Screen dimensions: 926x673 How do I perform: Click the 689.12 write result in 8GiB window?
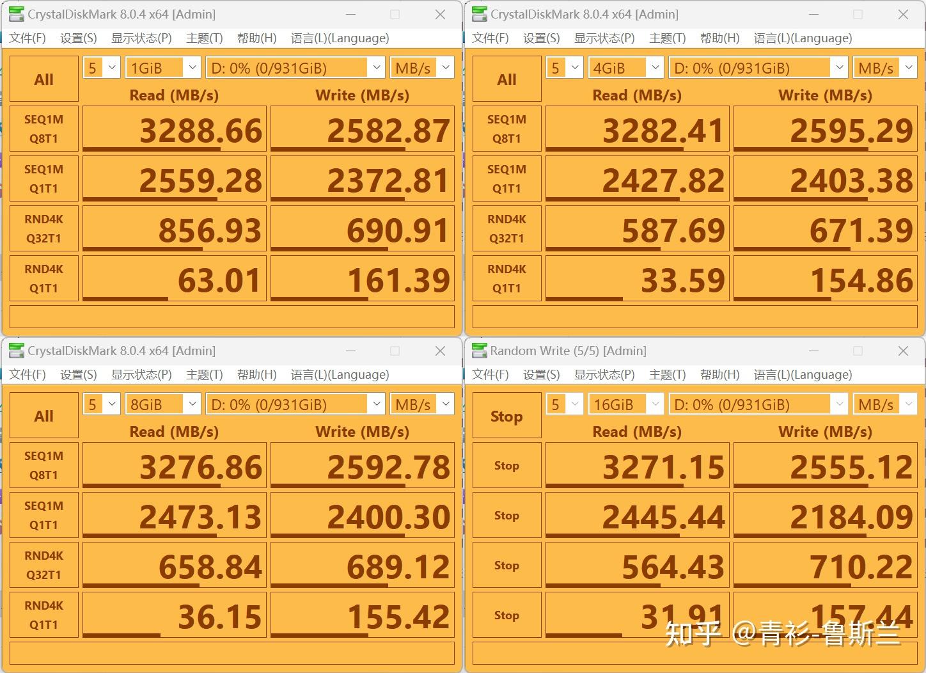363,566
